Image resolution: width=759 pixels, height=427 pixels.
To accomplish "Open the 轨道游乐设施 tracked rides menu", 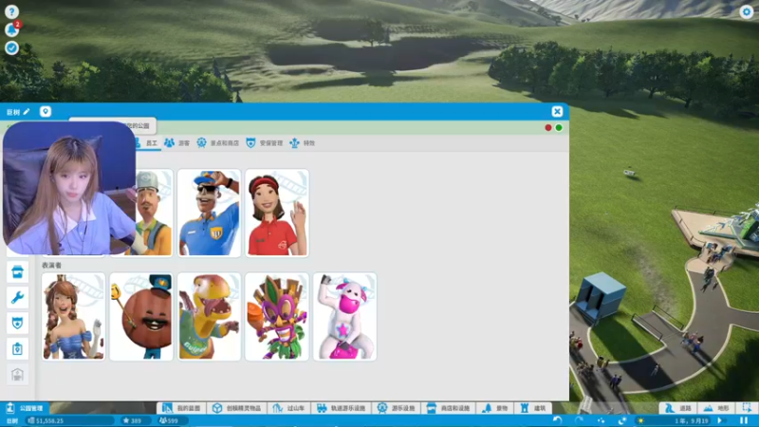I will (342, 408).
